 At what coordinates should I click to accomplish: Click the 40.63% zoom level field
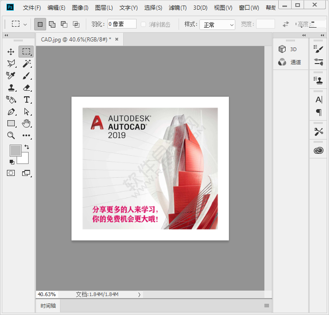(x=47, y=294)
